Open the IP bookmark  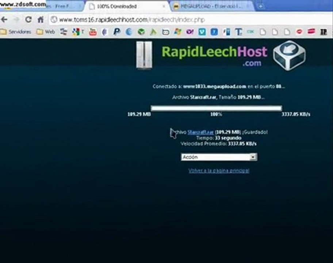(324, 32)
